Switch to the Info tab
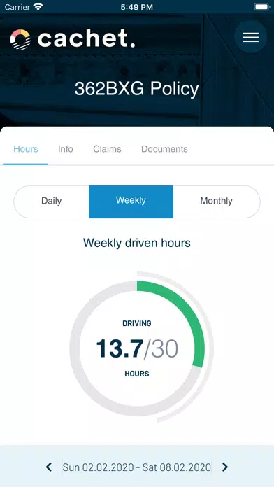 [66, 149]
